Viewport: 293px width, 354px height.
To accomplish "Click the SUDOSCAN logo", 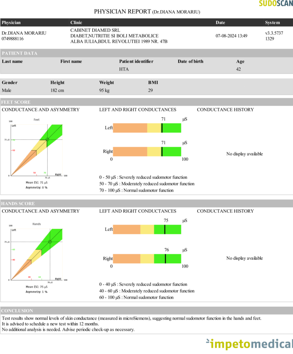I will (275, 4).
